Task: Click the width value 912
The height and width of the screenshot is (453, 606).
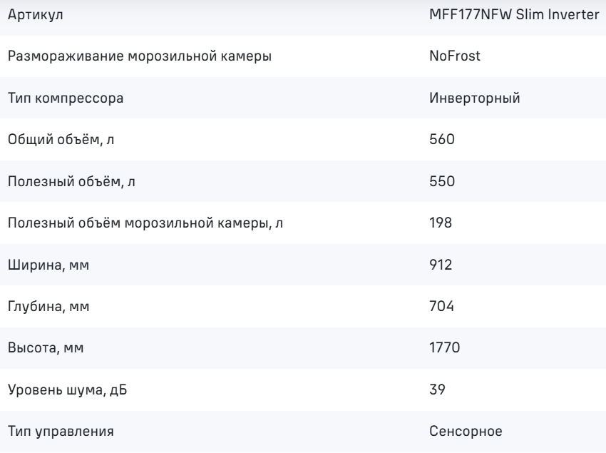Action: (441, 265)
